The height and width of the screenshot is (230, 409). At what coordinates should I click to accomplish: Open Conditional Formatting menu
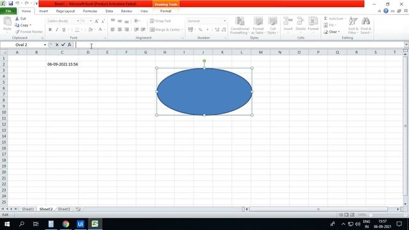tap(240, 25)
